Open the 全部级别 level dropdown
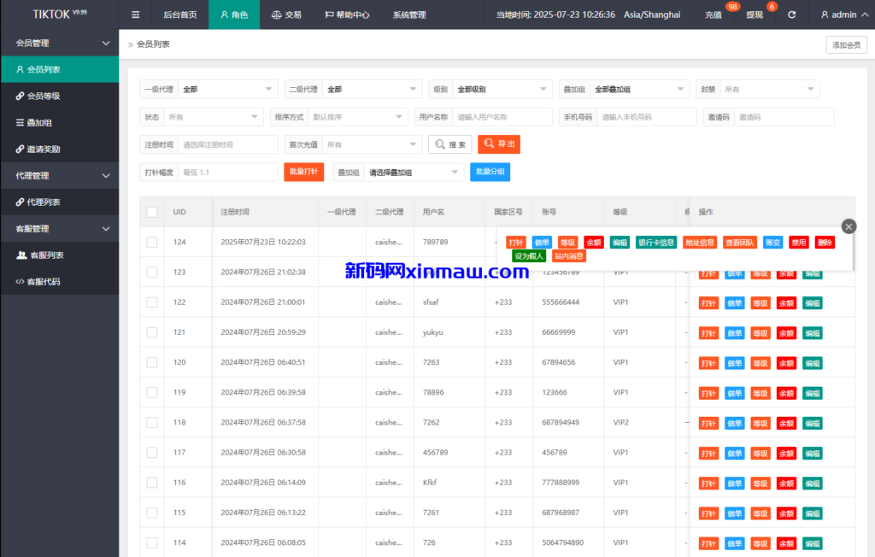Image resolution: width=875 pixels, height=557 pixels. point(503,89)
